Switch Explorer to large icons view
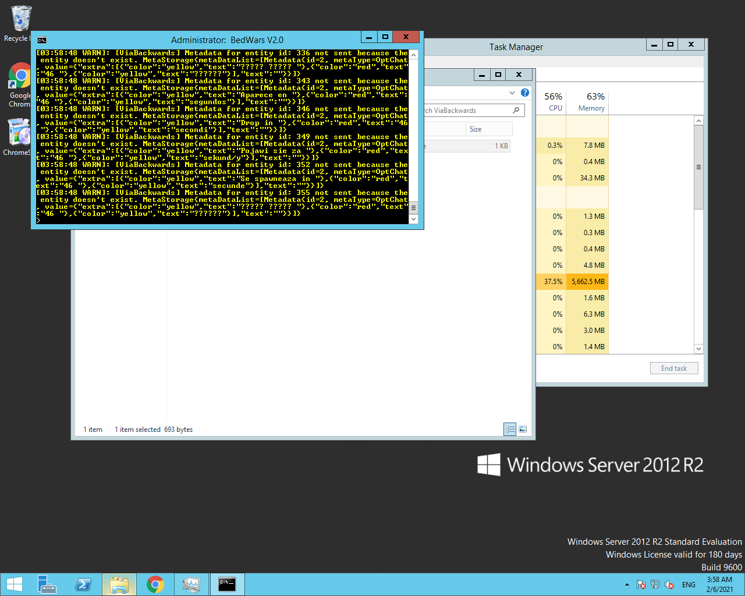 (x=523, y=430)
